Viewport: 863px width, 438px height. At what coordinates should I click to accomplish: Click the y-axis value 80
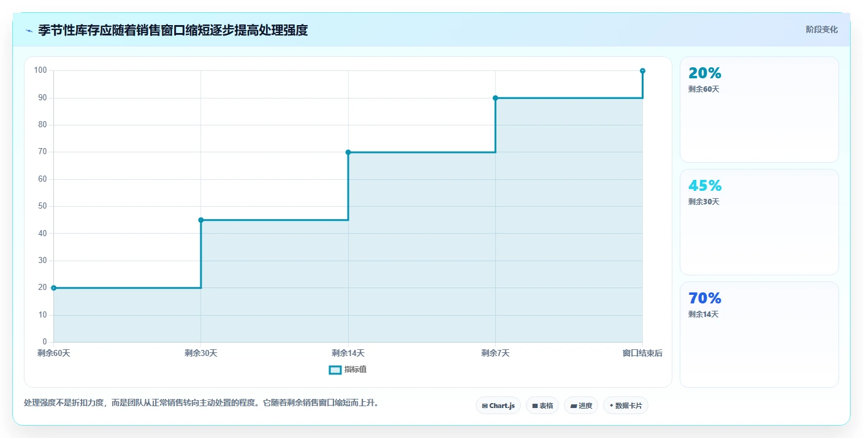(42, 125)
